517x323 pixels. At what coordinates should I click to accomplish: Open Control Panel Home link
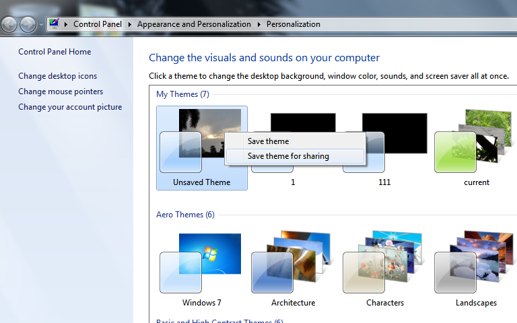coord(55,52)
